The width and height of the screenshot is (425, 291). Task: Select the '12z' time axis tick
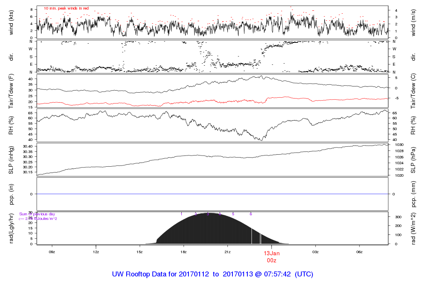(96, 252)
